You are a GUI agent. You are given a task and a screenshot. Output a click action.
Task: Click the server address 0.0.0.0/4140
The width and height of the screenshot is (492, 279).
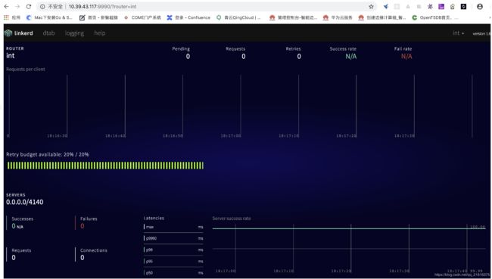coord(25,202)
